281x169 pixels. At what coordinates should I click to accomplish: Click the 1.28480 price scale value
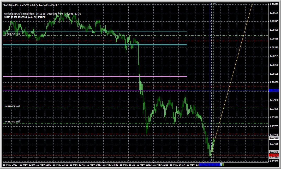[274, 30]
